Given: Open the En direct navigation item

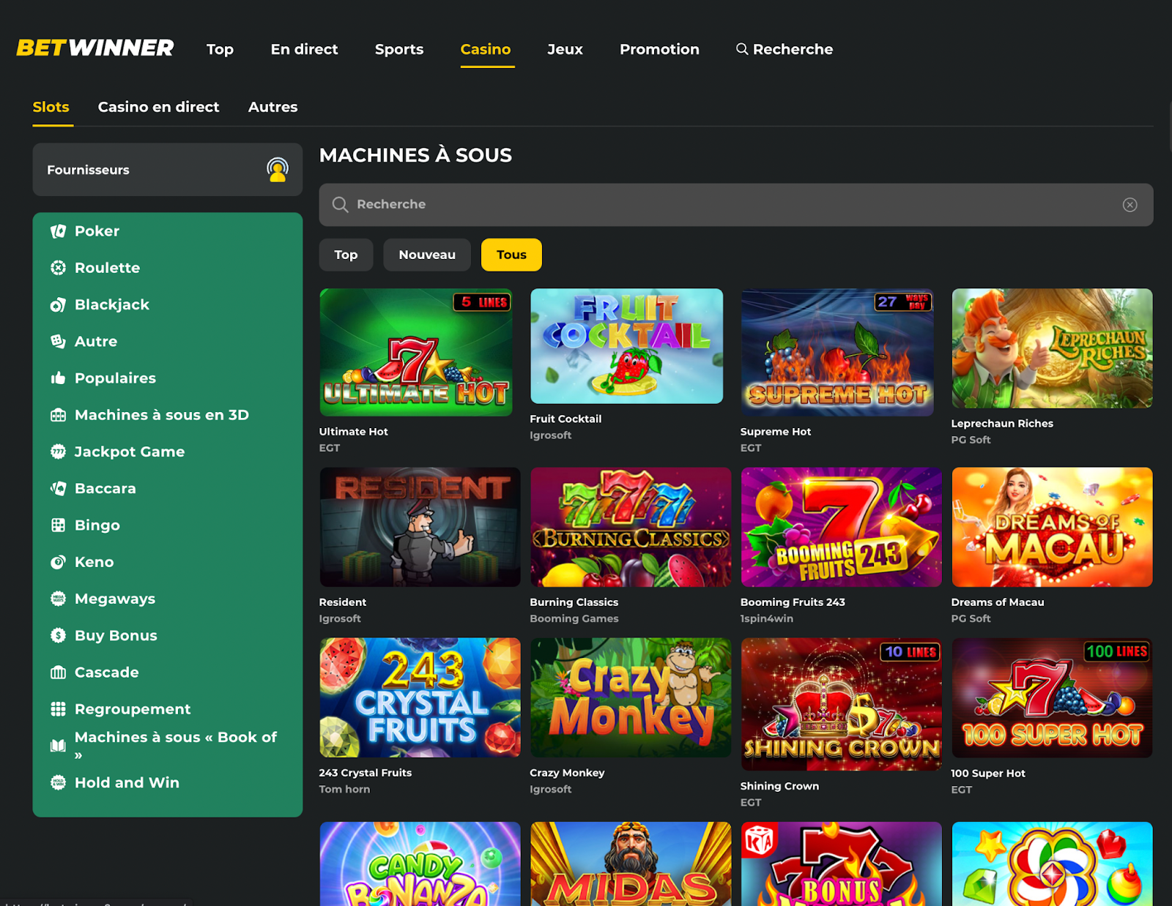Looking at the screenshot, I should point(304,49).
